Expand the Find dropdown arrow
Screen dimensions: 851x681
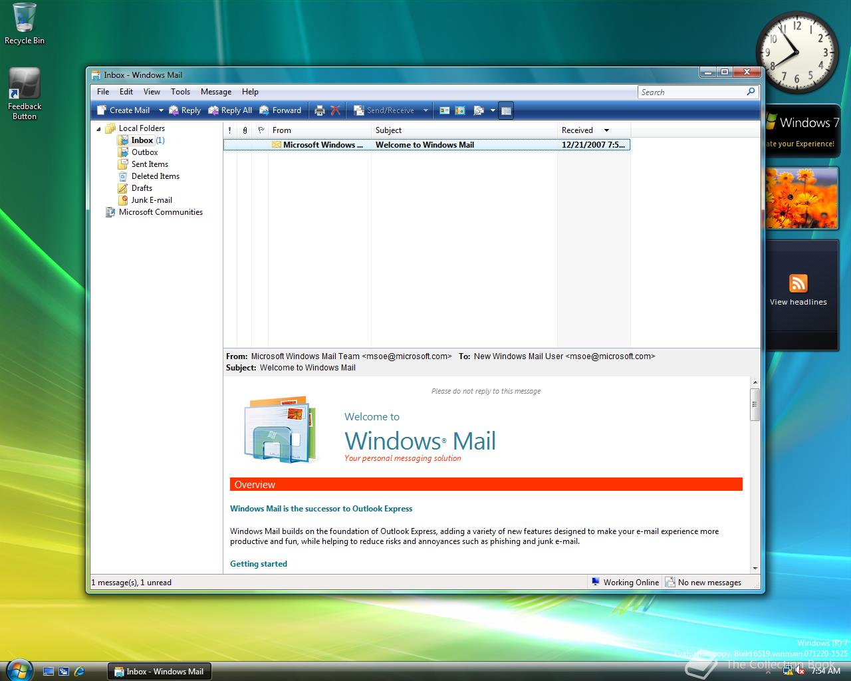tap(493, 110)
